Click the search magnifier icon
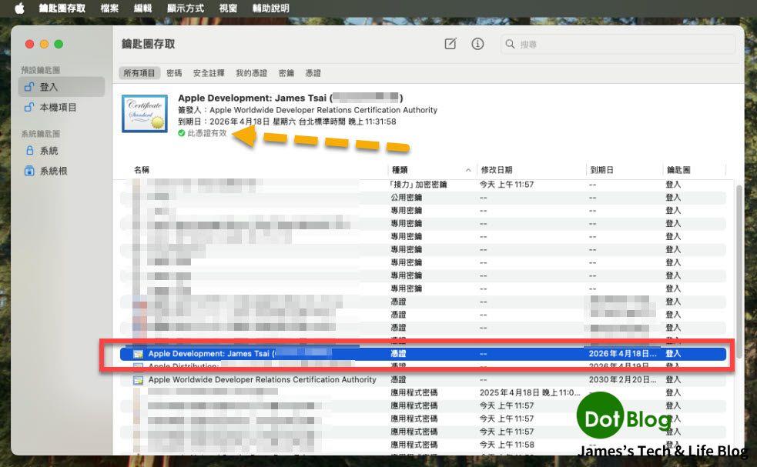 coord(511,45)
